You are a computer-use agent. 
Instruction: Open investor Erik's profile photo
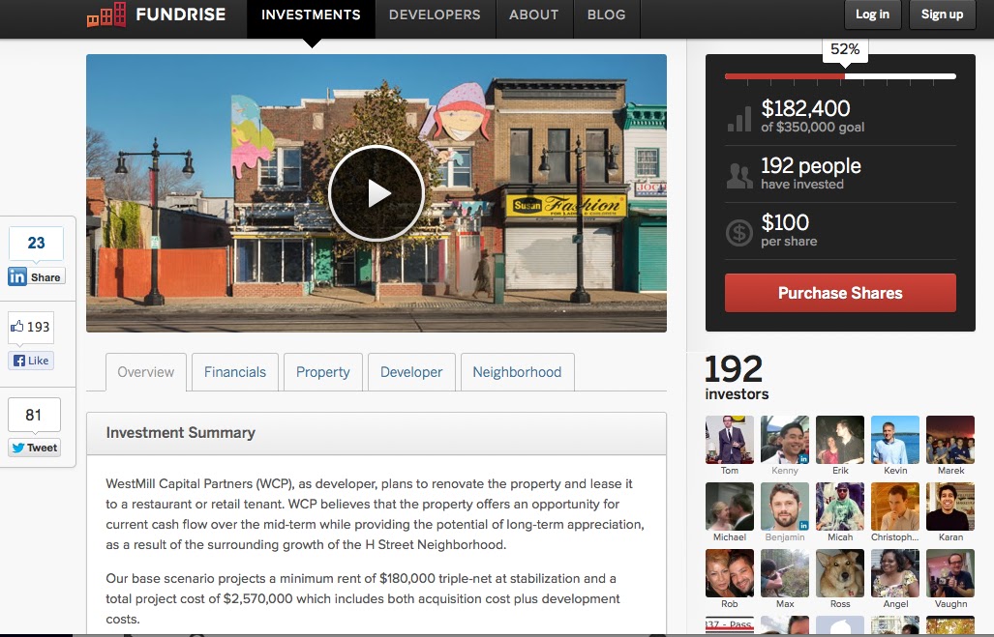pyautogui.click(x=840, y=440)
